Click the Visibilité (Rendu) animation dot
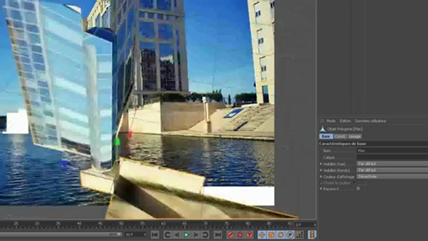This screenshot has width=428, height=241. coord(321,170)
